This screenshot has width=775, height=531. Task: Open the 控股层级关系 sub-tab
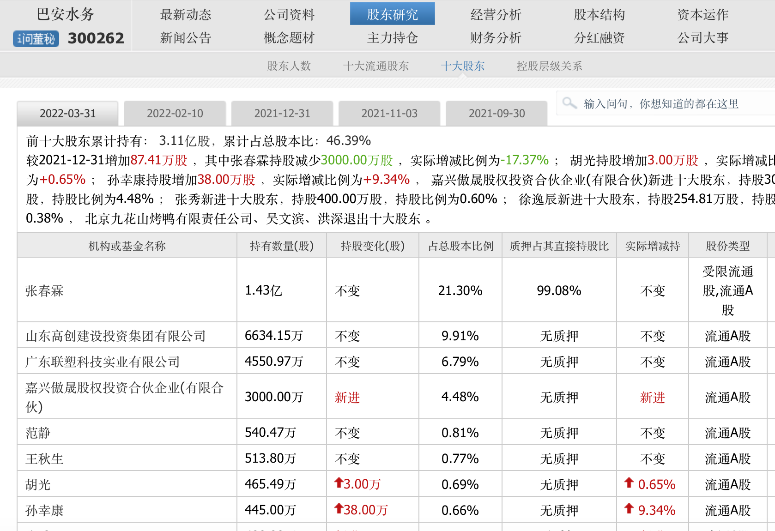click(549, 66)
